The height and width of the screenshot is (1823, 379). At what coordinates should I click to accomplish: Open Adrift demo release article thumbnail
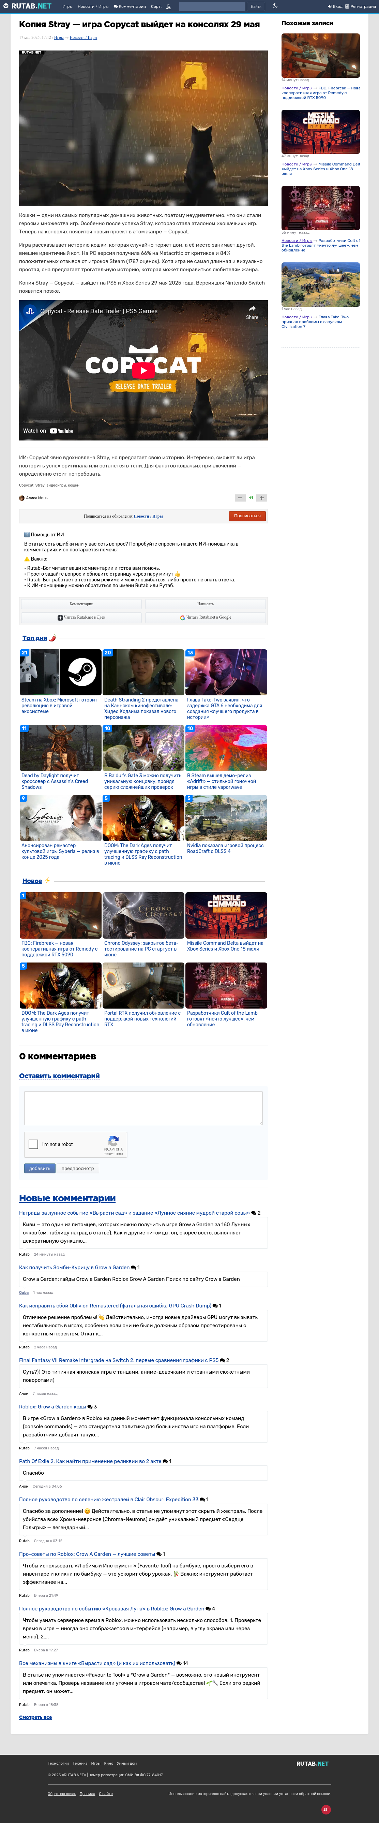coord(226,748)
